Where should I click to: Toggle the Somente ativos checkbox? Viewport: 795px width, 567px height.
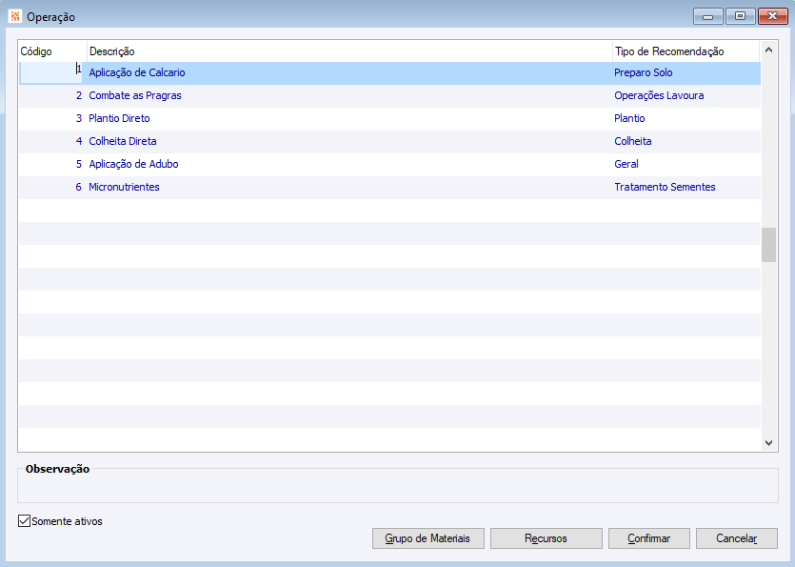coord(24,521)
